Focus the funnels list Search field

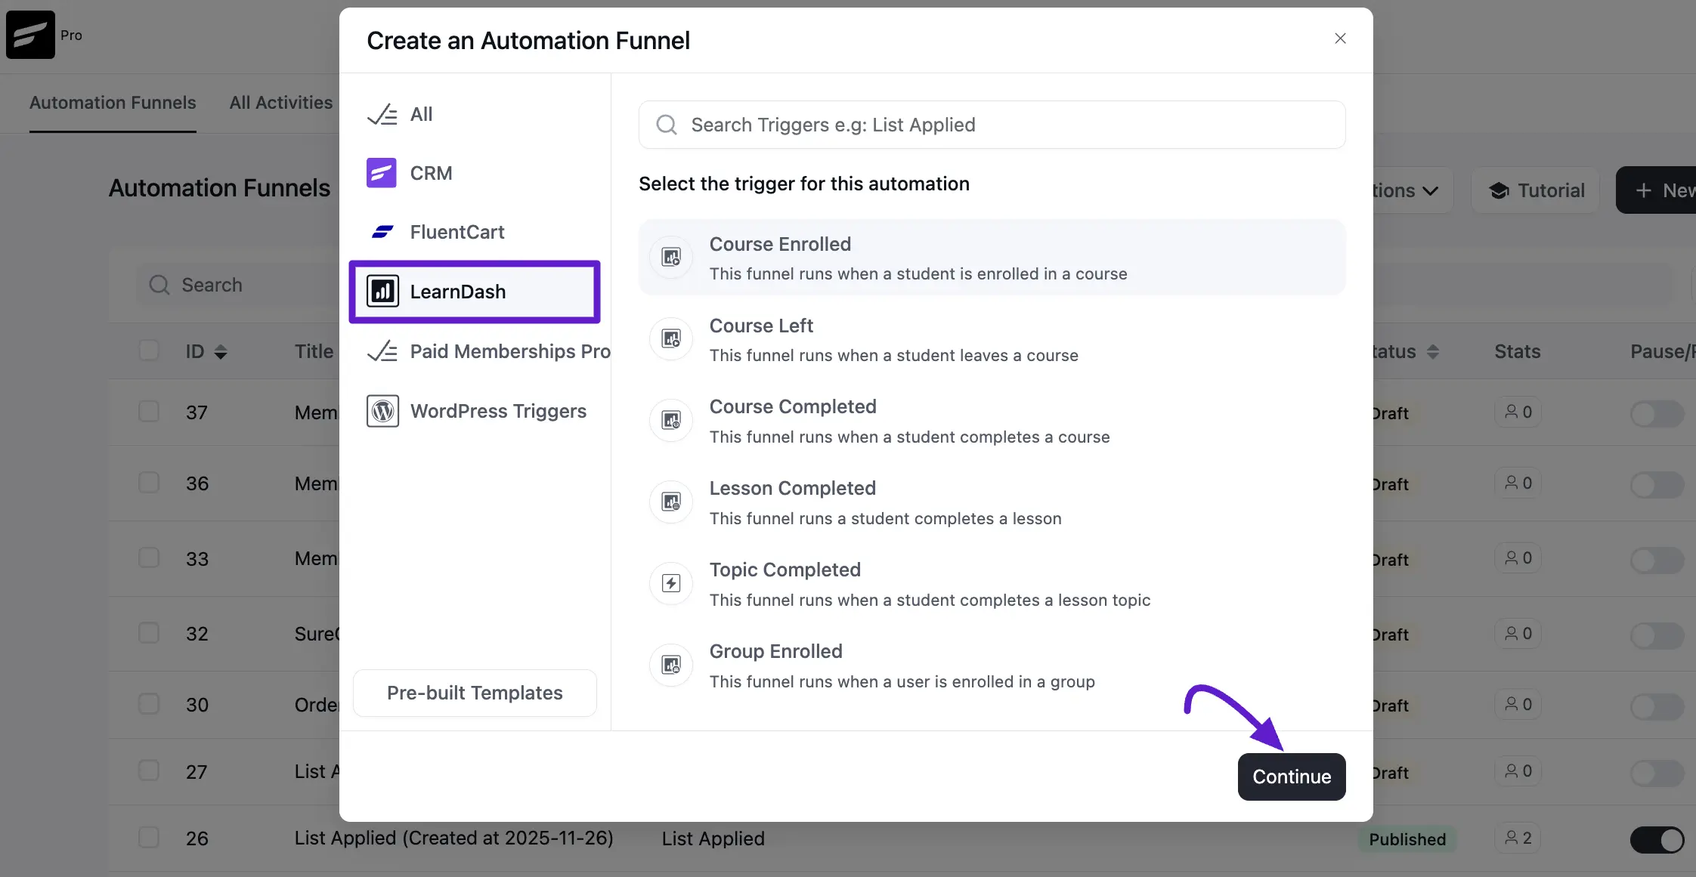click(238, 285)
